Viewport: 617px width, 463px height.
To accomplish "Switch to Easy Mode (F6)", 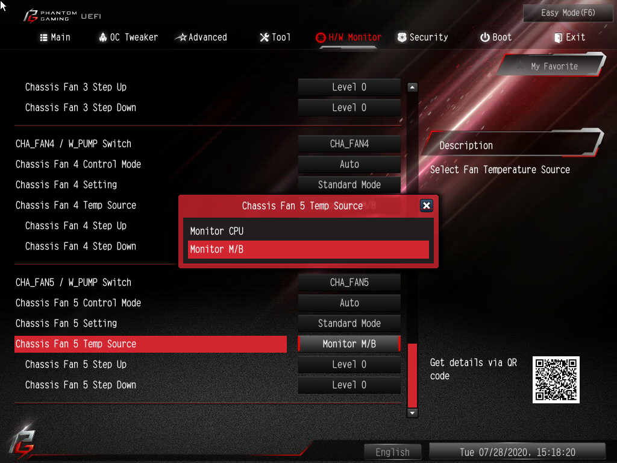I will (568, 13).
